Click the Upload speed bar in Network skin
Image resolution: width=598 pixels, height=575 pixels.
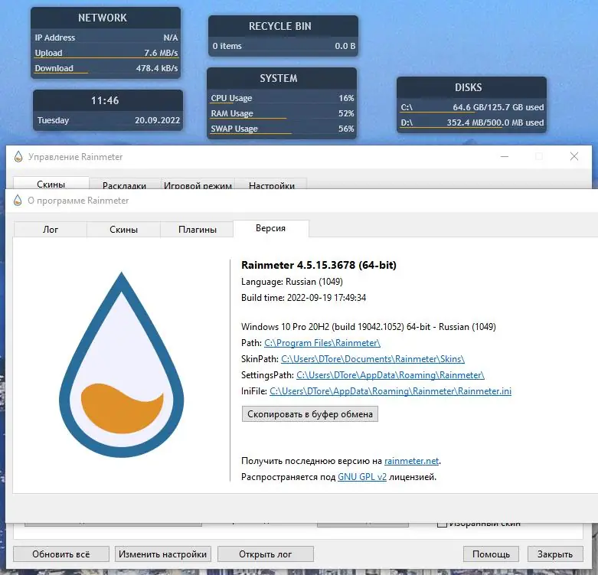[x=106, y=53]
